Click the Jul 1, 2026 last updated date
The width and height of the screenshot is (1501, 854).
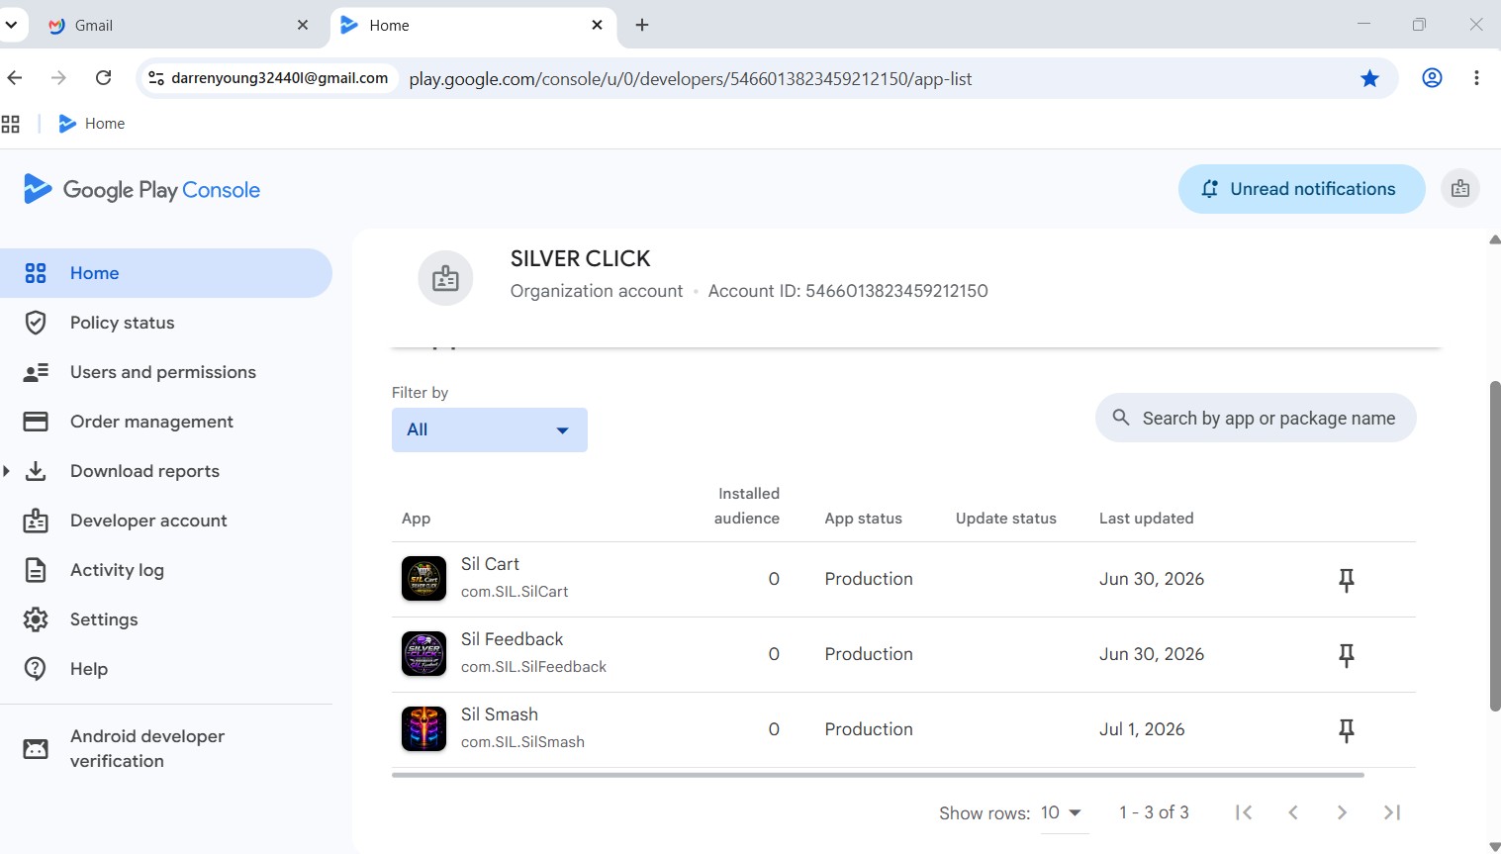1142,729
